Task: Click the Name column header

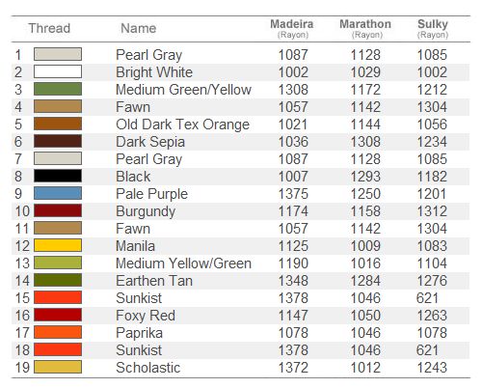Action: [139, 28]
